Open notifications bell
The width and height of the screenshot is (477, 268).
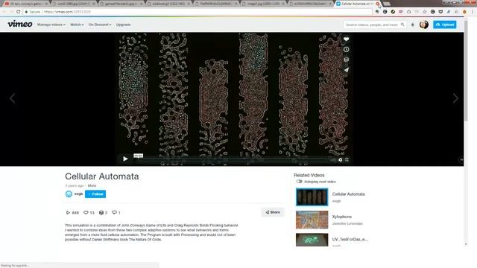pos(412,25)
